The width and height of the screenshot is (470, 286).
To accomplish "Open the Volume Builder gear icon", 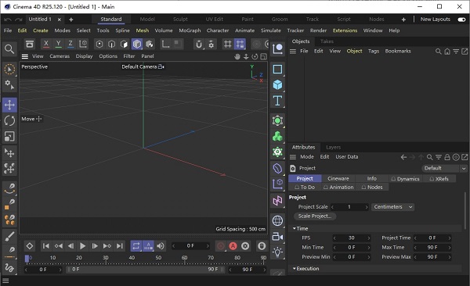I will tap(277, 152).
